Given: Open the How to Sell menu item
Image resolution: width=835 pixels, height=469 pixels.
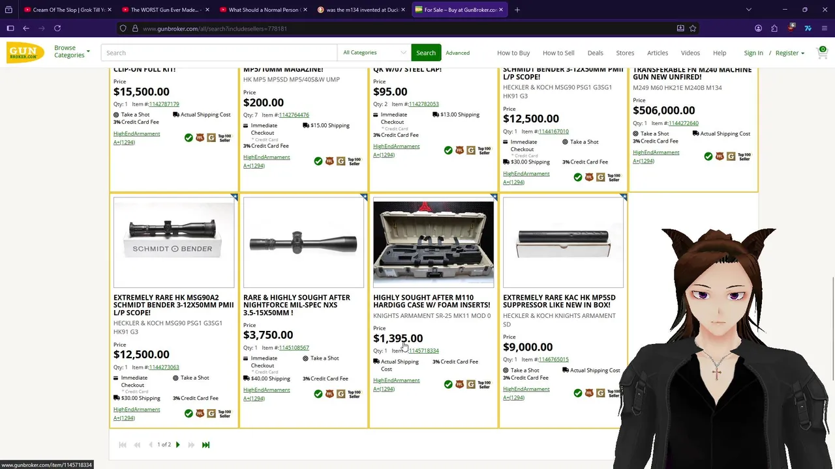Looking at the screenshot, I should pos(558,53).
